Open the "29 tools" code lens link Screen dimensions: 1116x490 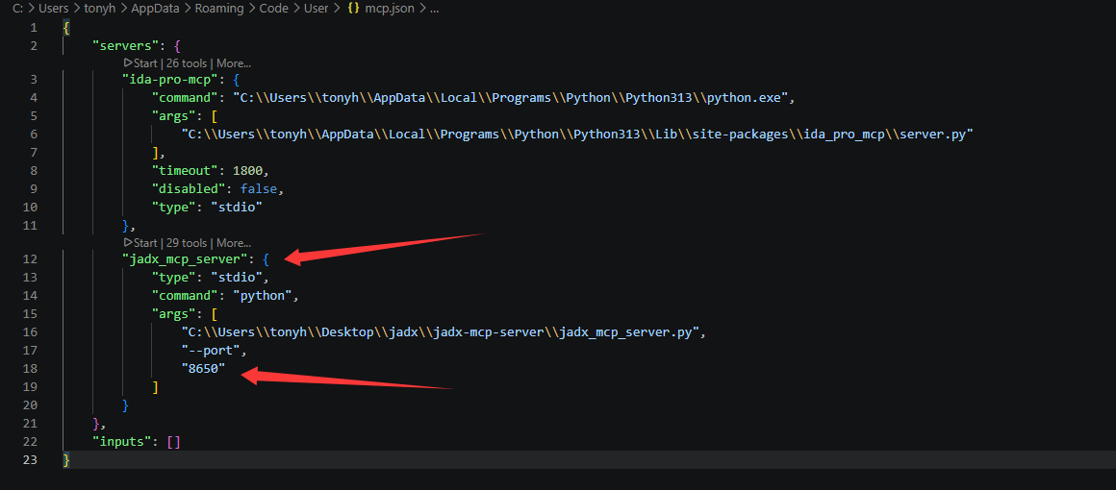pyautogui.click(x=187, y=243)
